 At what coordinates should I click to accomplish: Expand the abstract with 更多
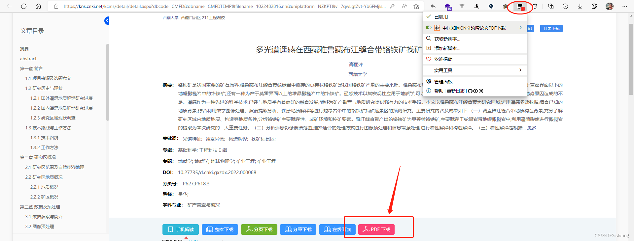pos(532,128)
